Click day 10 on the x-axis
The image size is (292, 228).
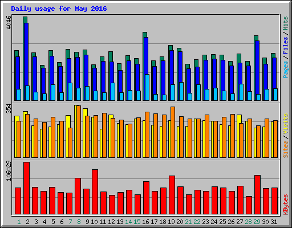pos(94,222)
